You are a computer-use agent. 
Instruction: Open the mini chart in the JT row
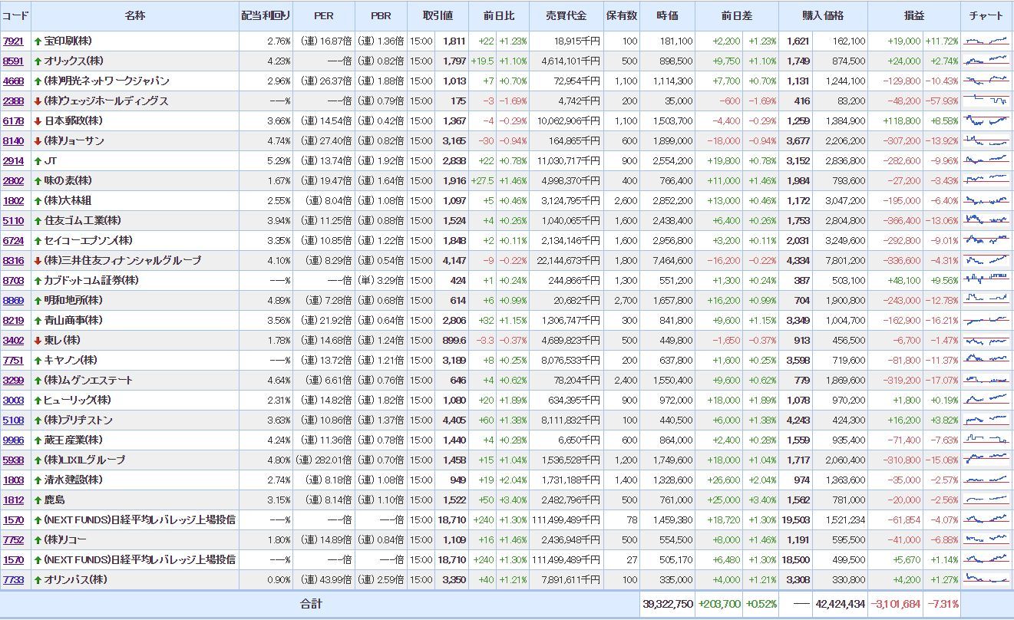click(x=986, y=160)
